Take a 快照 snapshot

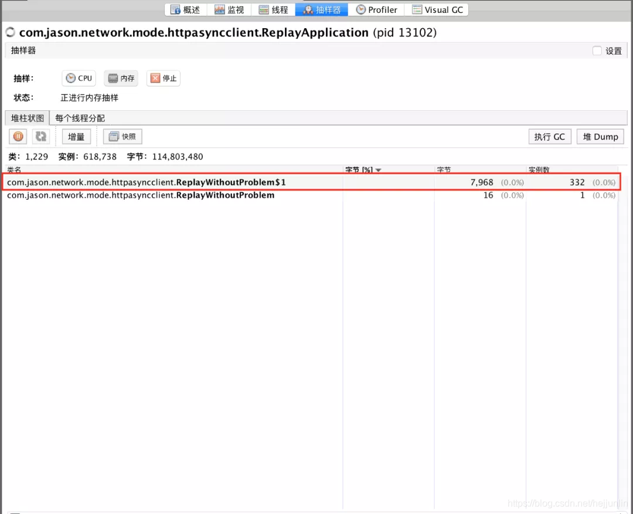point(122,137)
